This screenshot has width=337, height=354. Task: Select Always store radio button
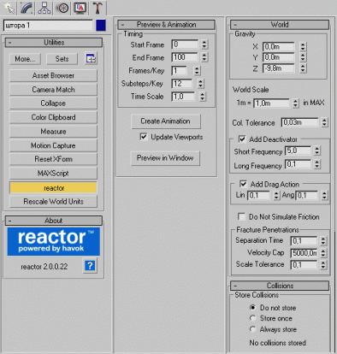tap(252, 329)
